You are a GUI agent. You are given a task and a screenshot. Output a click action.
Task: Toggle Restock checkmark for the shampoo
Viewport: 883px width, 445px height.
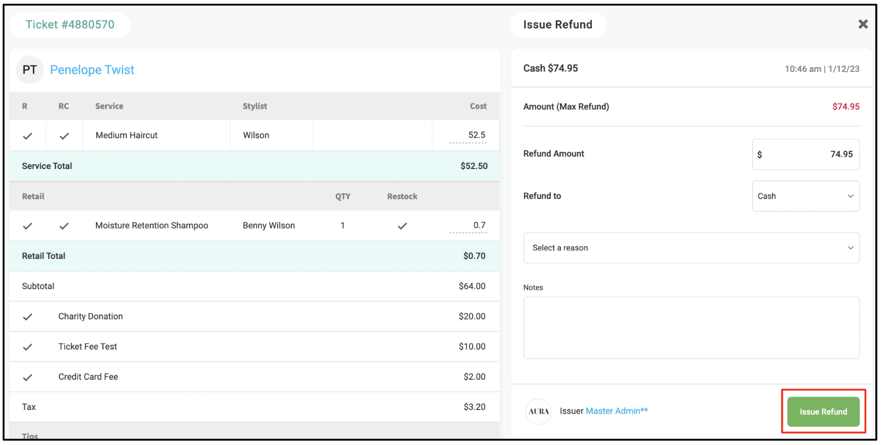[x=402, y=226]
